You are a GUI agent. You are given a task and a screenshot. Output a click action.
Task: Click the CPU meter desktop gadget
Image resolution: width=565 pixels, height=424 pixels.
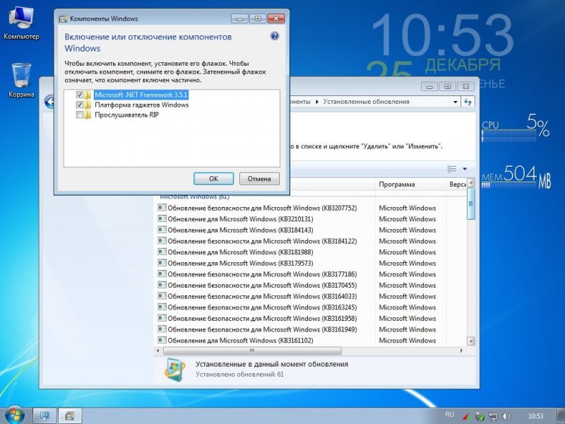pos(516,128)
